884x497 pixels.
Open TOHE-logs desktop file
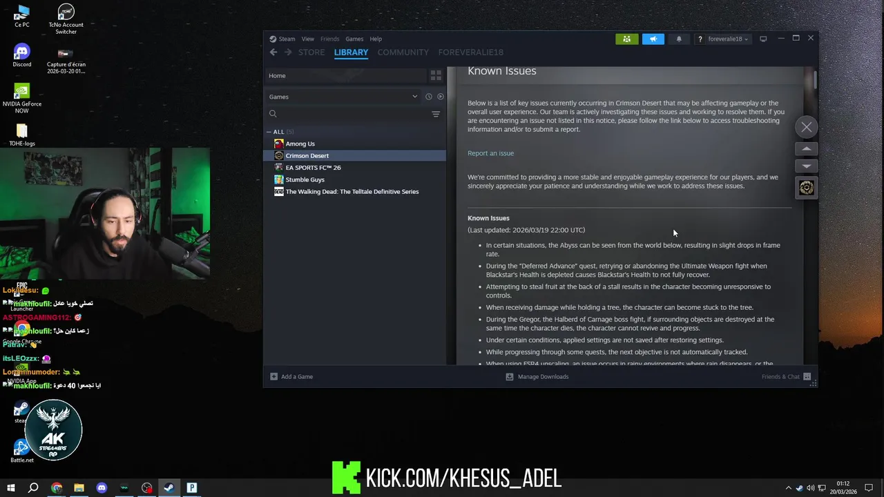click(x=22, y=135)
